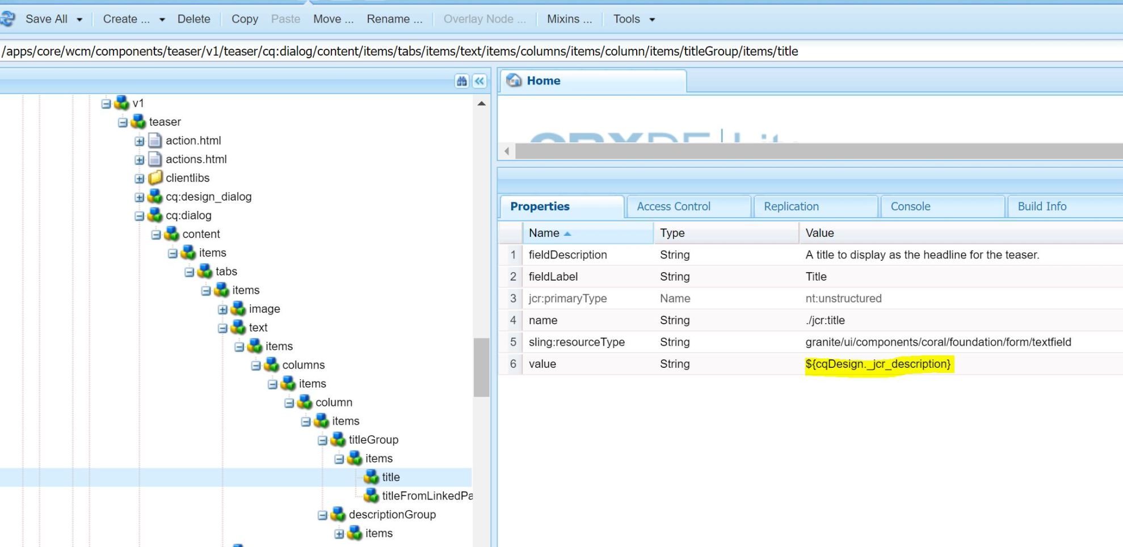Click Rename in the toolbar
Screen dimensions: 1123x547
click(x=394, y=19)
